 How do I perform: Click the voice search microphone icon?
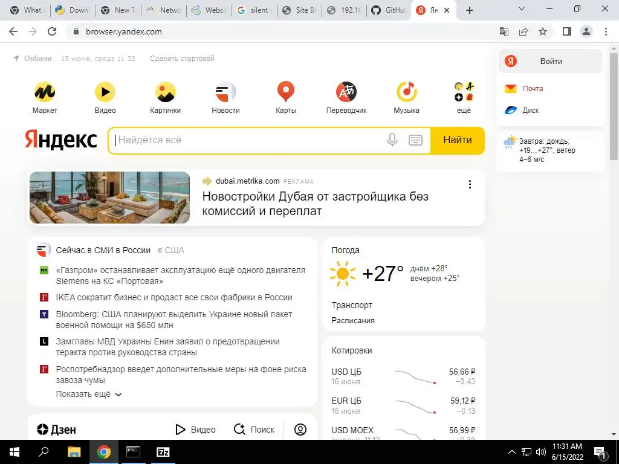pyautogui.click(x=392, y=140)
